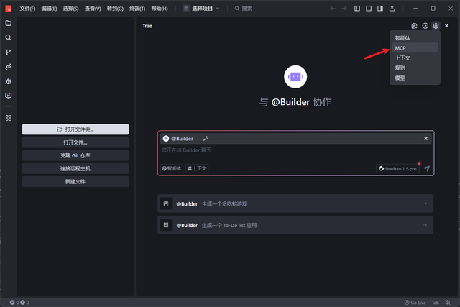460x307 pixels.
Task: Click the 新建文件 button
Action: 75,181
